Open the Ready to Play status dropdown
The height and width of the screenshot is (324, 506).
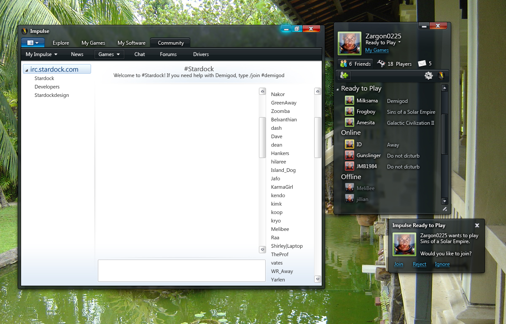click(x=399, y=43)
